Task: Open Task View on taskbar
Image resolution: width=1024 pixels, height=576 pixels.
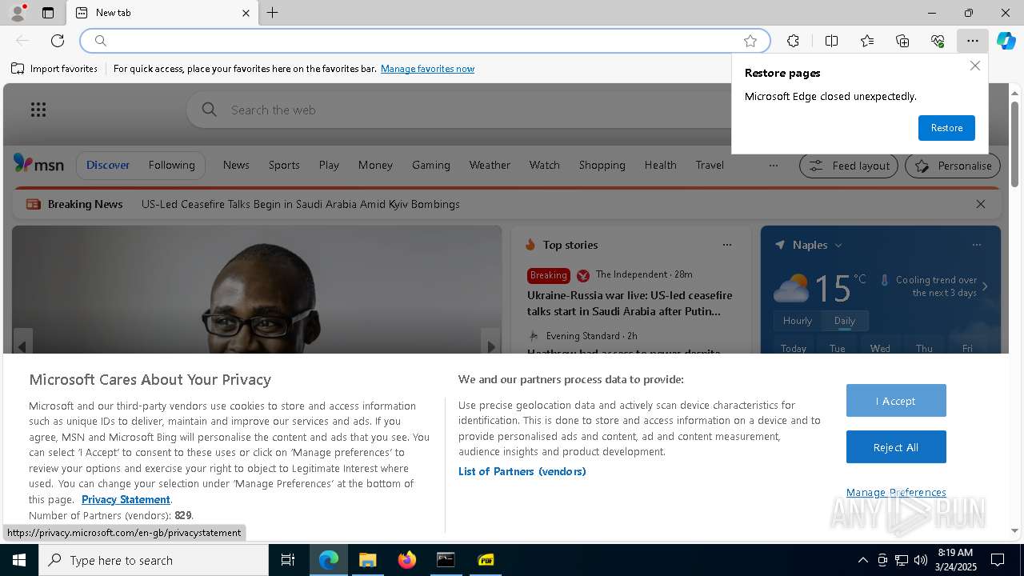Action: tap(288, 560)
